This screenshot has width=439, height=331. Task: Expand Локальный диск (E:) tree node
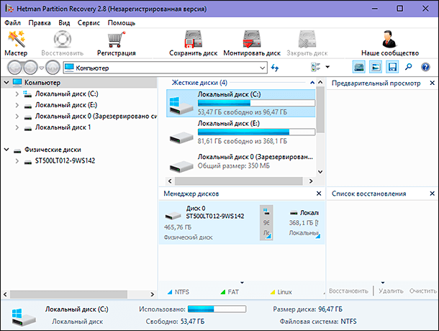coord(17,105)
